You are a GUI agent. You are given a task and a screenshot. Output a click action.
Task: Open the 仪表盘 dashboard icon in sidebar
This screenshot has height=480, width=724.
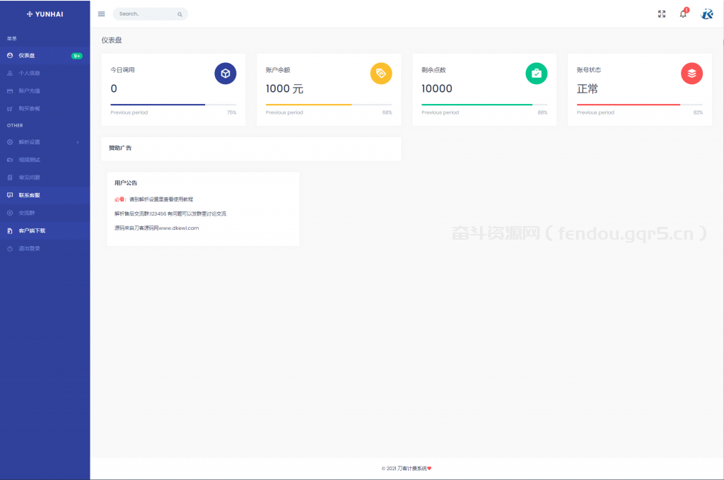click(x=9, y=55)
